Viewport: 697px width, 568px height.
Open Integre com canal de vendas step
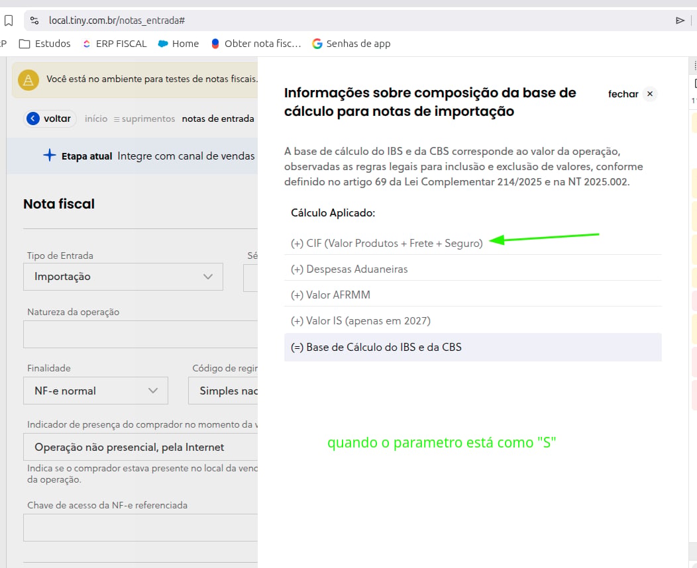186,156
